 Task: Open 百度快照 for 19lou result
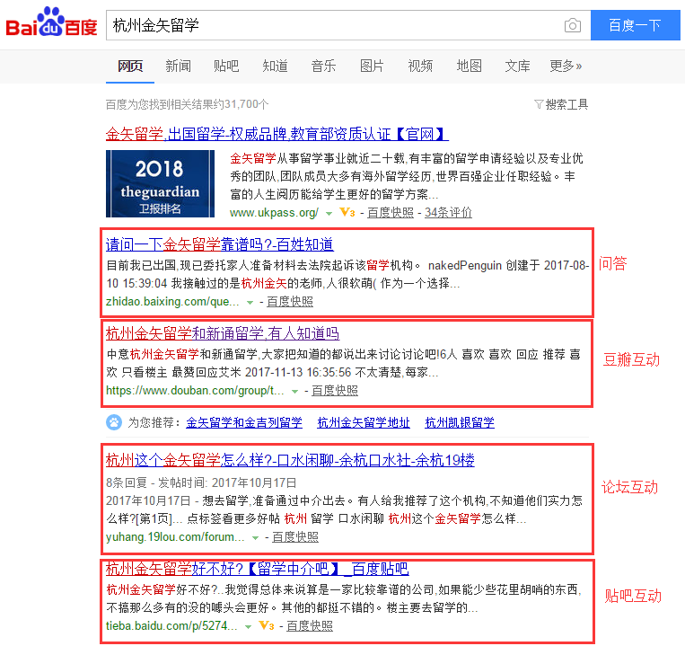[x=295, y=536]
